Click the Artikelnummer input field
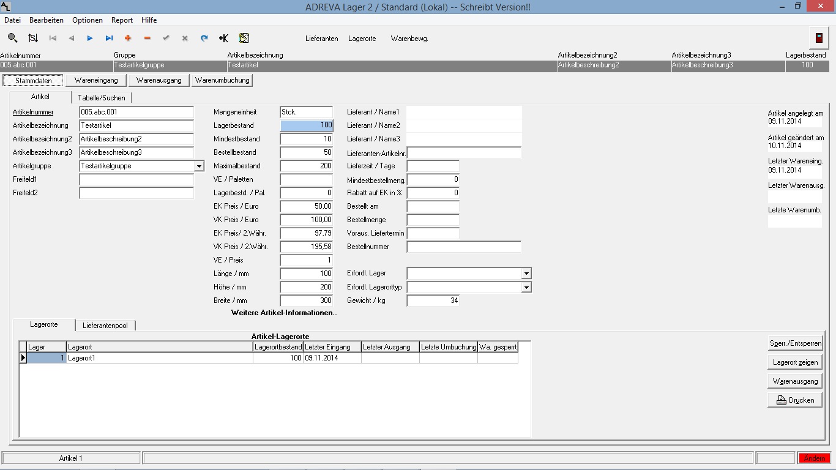This screenshot has width=836, height=470. 136,112
